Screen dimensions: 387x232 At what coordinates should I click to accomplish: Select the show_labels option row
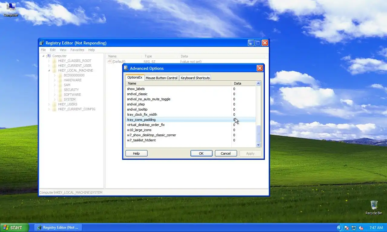[191, 89]
